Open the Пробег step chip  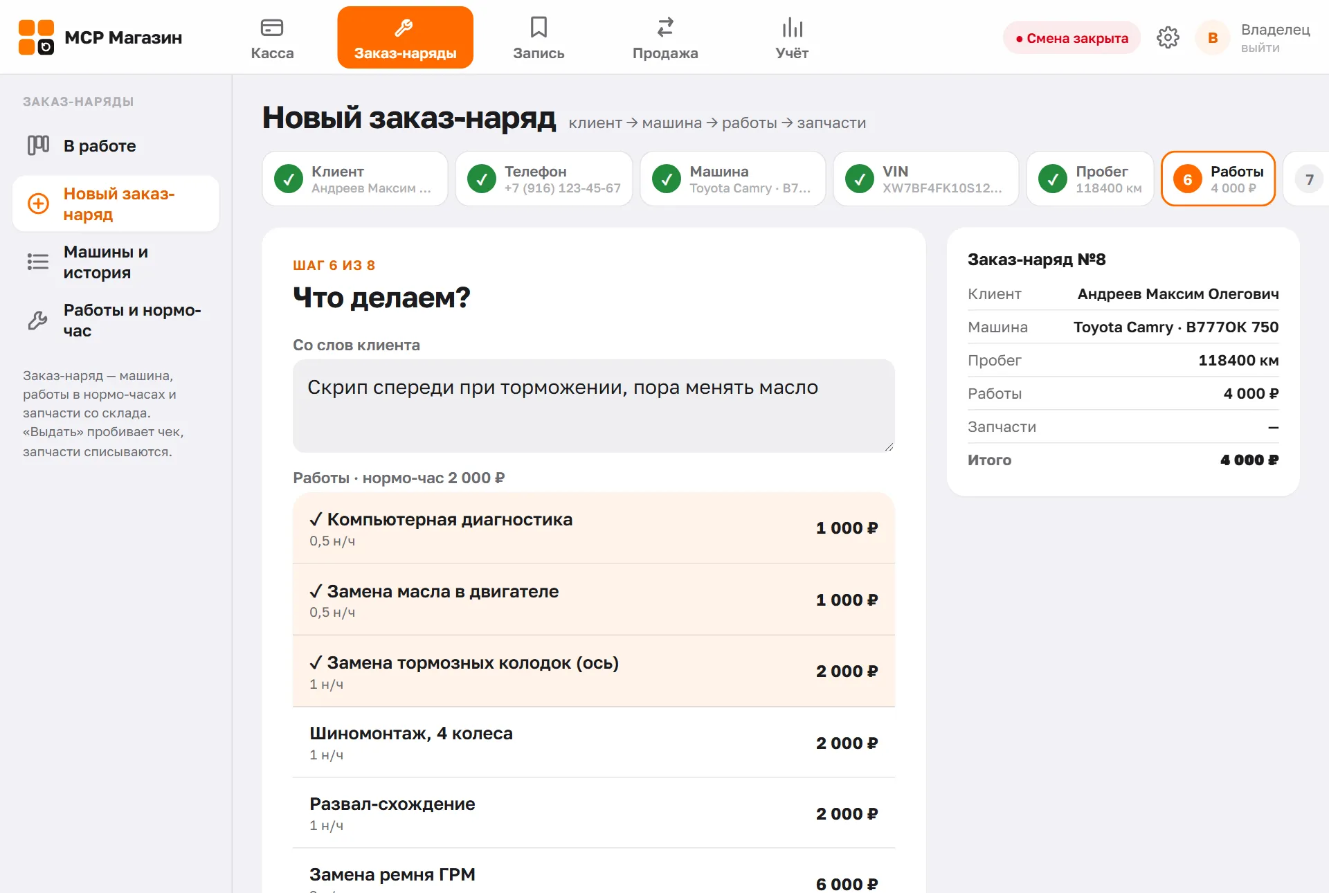coord(1090,179)
